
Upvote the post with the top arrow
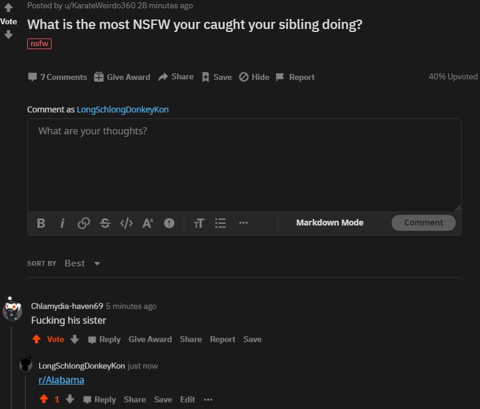coord(9,8)
